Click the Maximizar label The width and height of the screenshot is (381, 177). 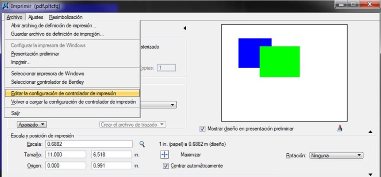pos(191,154)
